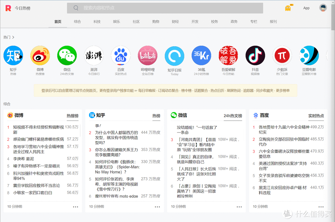Switch to the 报刊 tab

[x=273, y=22]
